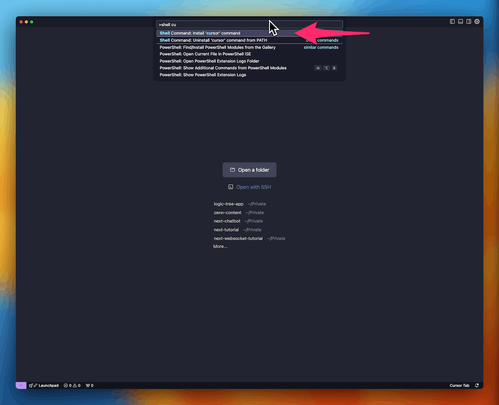Click the Cursor Tab status entry
Screen dimensions: 499x405
[459, 385]
